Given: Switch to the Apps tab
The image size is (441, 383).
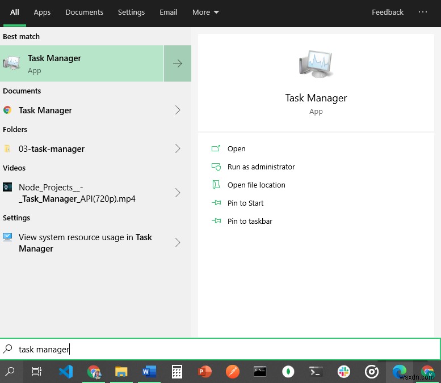Looking at the screenshot, I should pyautogui.click(x=42, y=12).
